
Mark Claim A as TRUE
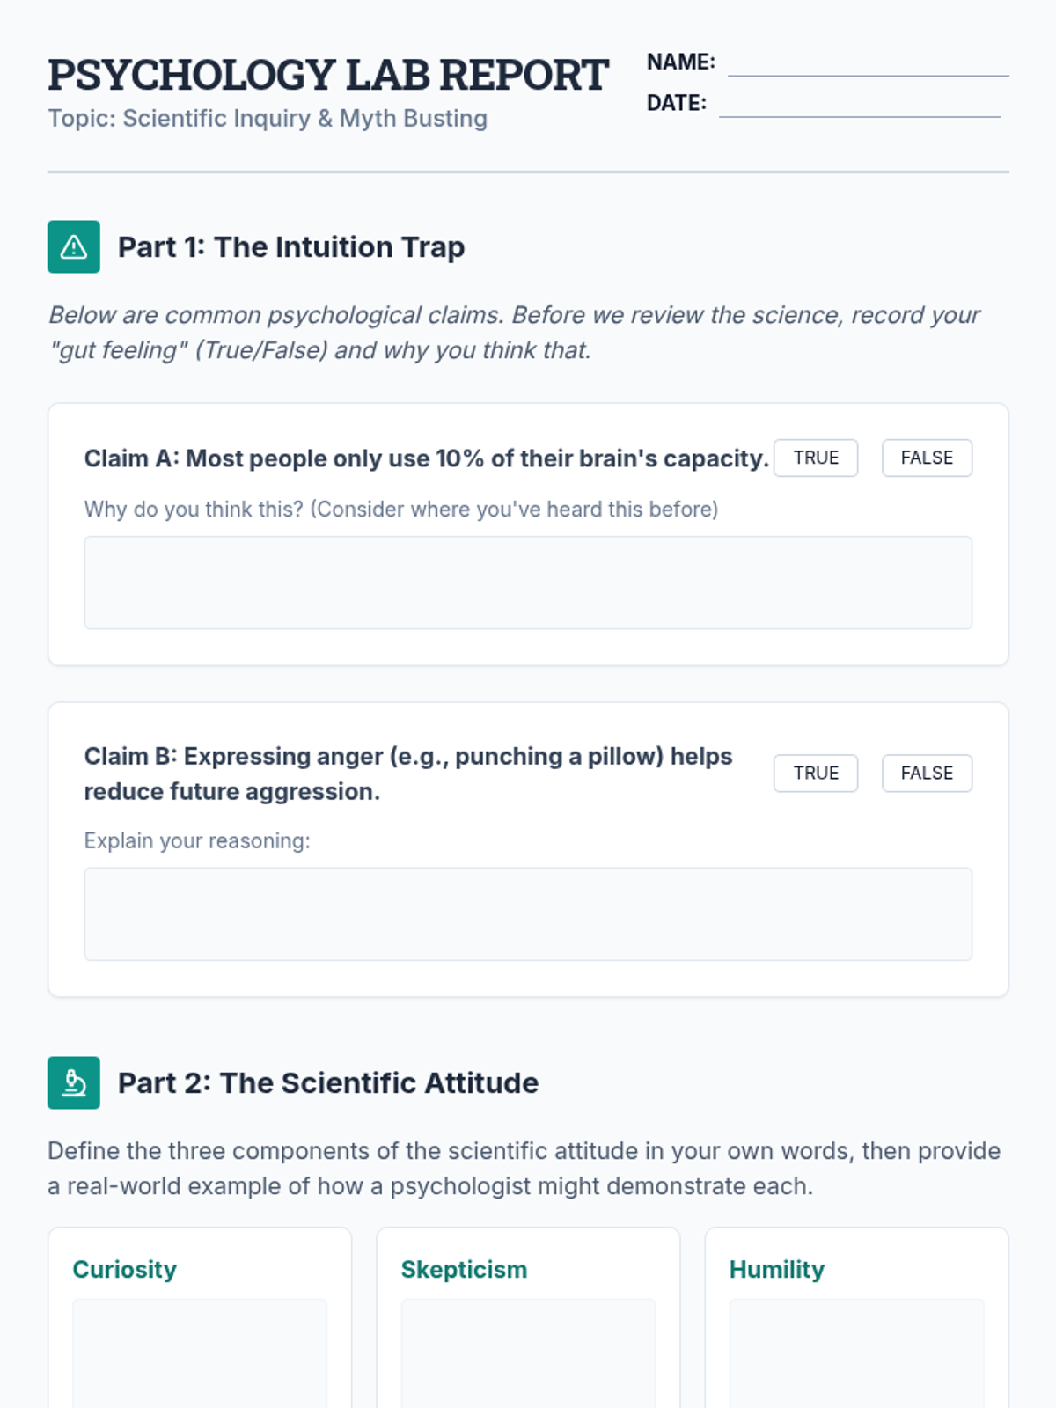815,458
